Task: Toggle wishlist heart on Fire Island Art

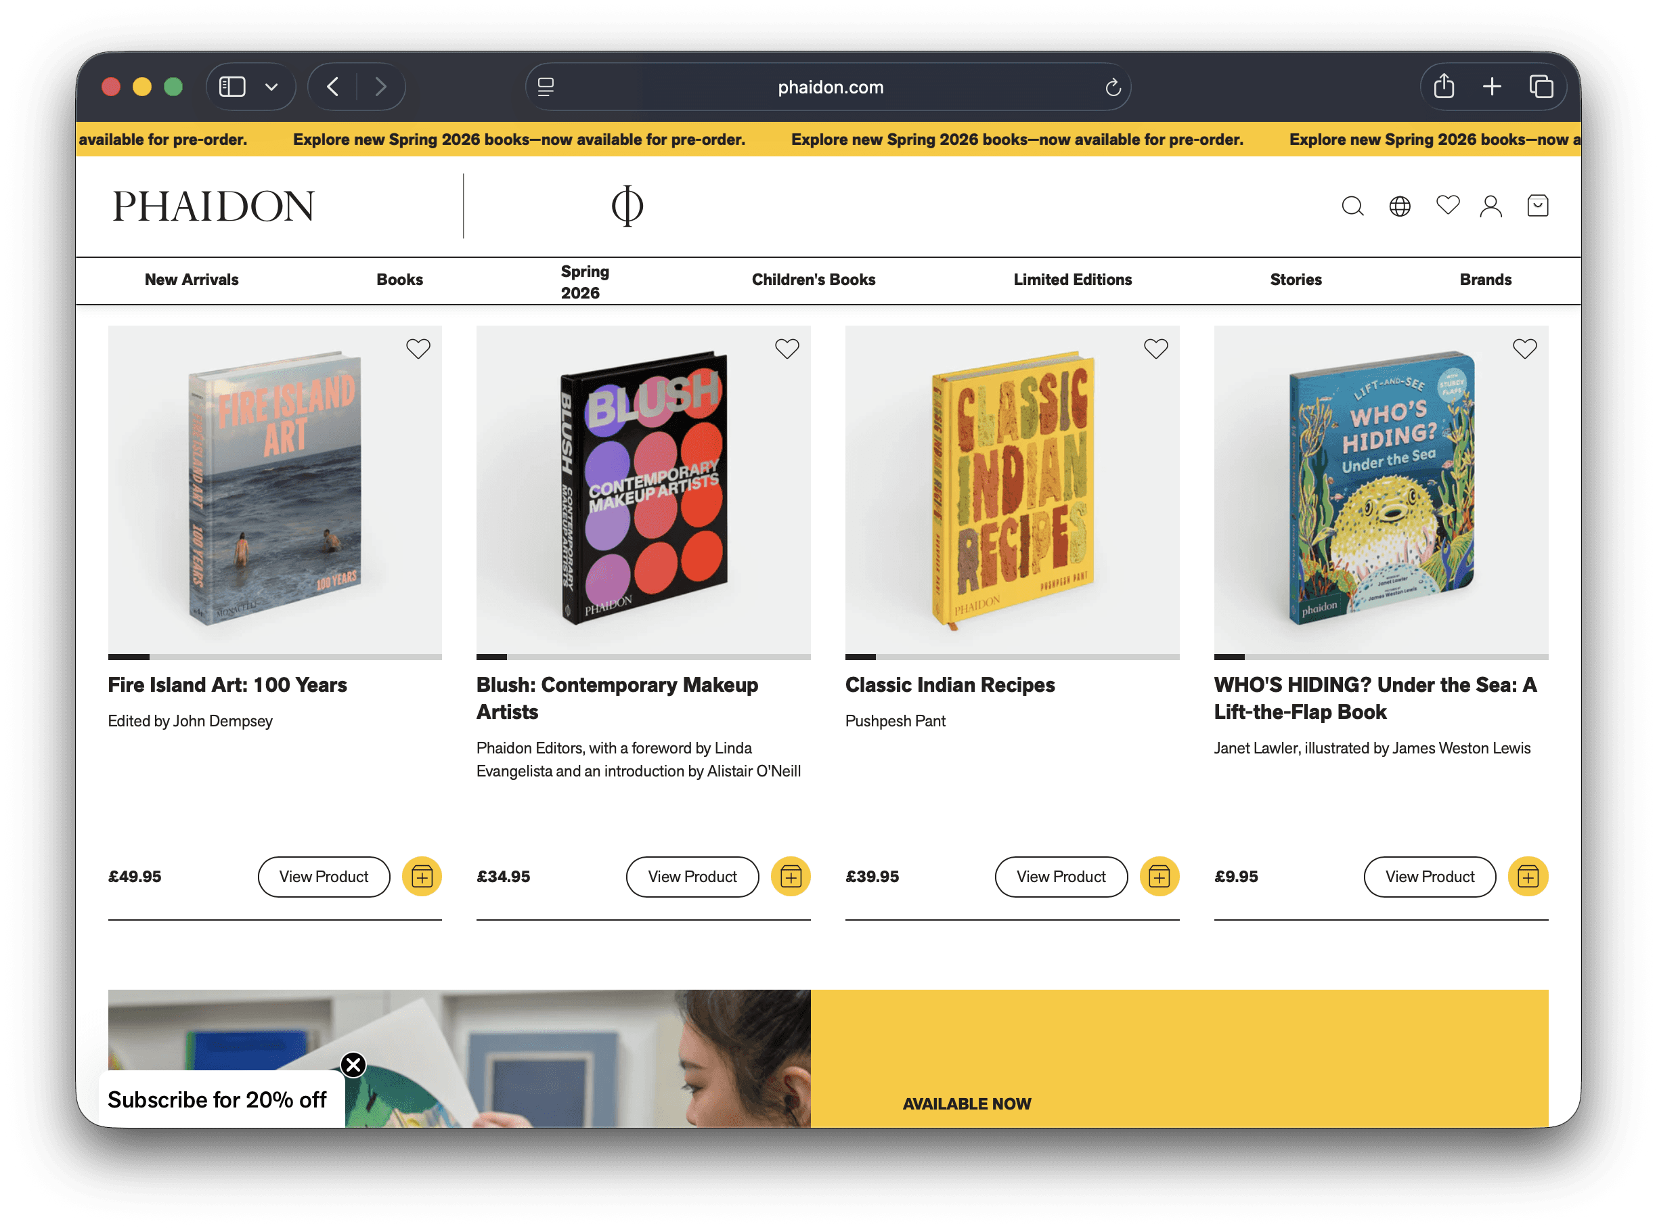Action: [x=418, y=348]
